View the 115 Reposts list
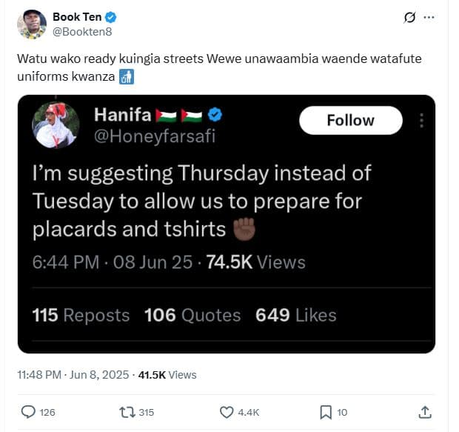The height and width of the screenshot is (432, 459). (81, 315)
